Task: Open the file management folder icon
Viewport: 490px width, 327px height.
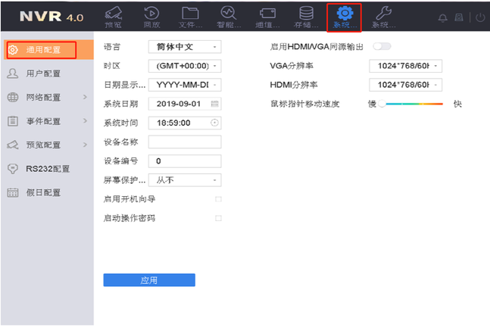Action: tap(190, 16)
